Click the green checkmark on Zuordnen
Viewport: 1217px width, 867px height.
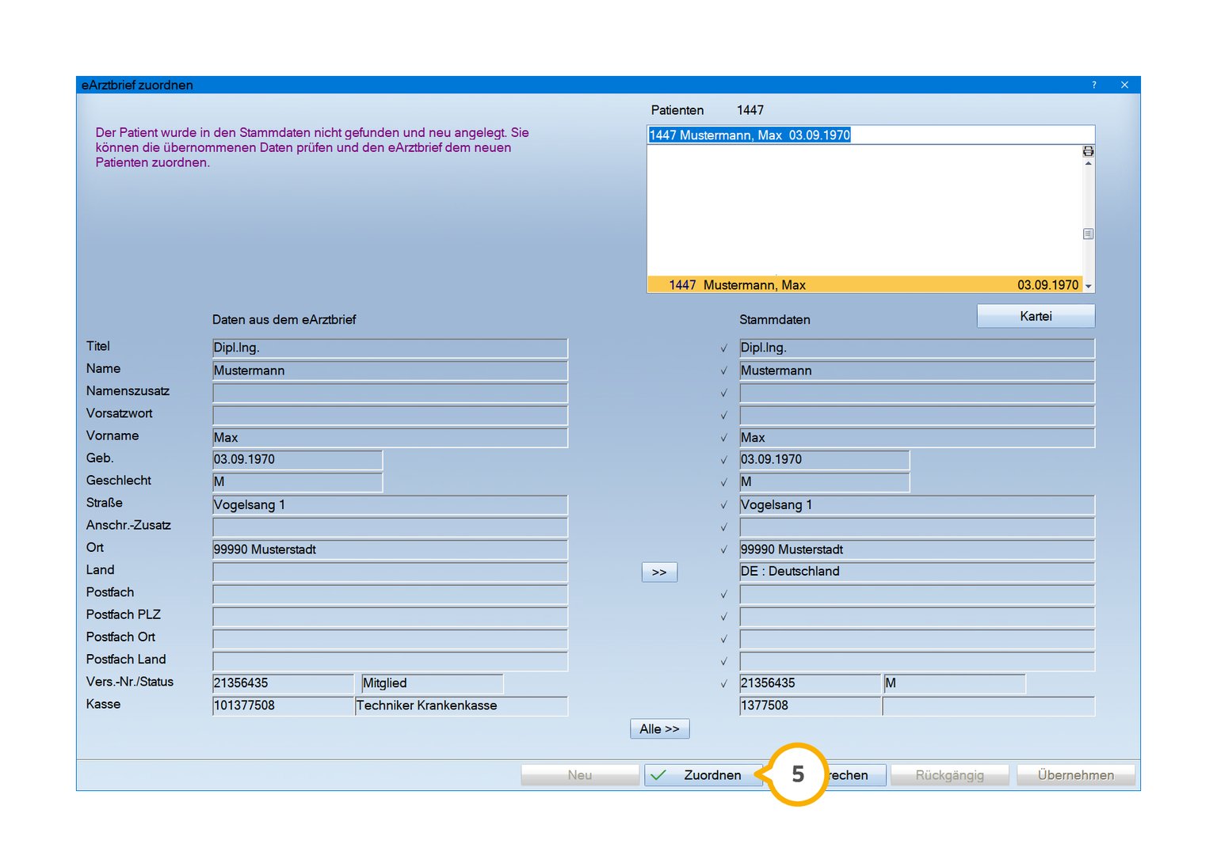click(x=658, y=775)
